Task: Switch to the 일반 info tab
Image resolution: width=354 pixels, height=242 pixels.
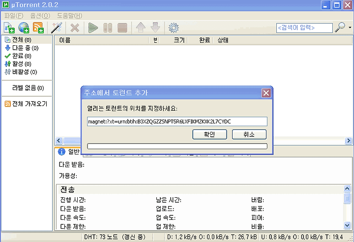Action: 68,151
